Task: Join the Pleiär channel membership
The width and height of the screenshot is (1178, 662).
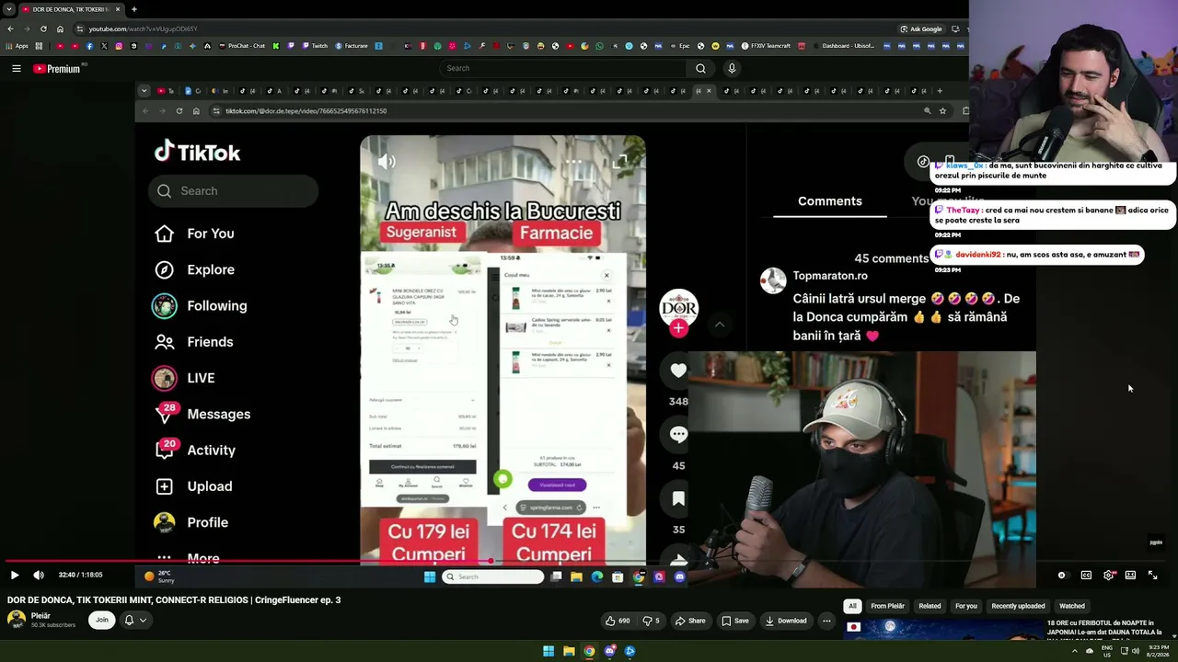Action: pyautogui.click(x=101, y=620)
